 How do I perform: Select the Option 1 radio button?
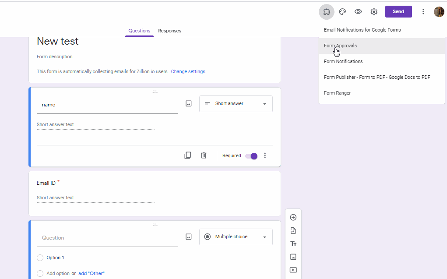[40, 258]
